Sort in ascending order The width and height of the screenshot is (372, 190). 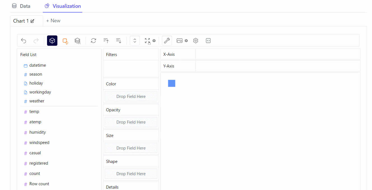click(x=106, y=41)
